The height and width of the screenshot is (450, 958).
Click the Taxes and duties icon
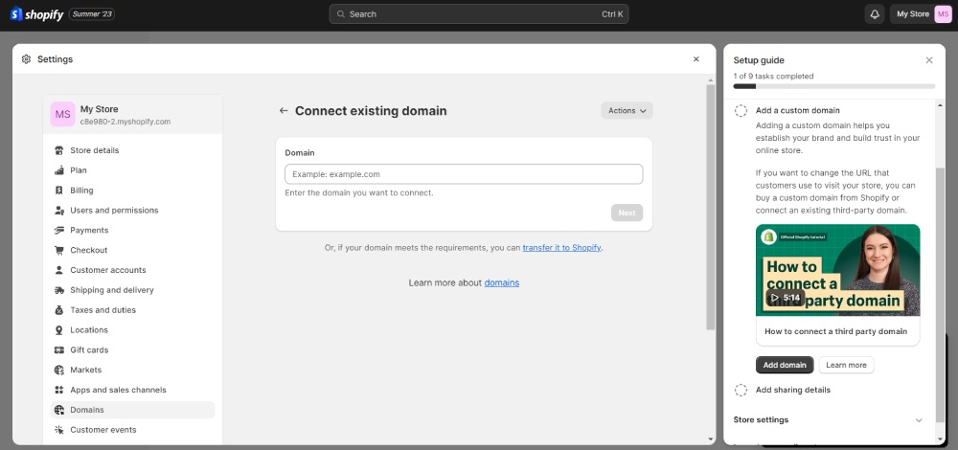pos(59,310)
